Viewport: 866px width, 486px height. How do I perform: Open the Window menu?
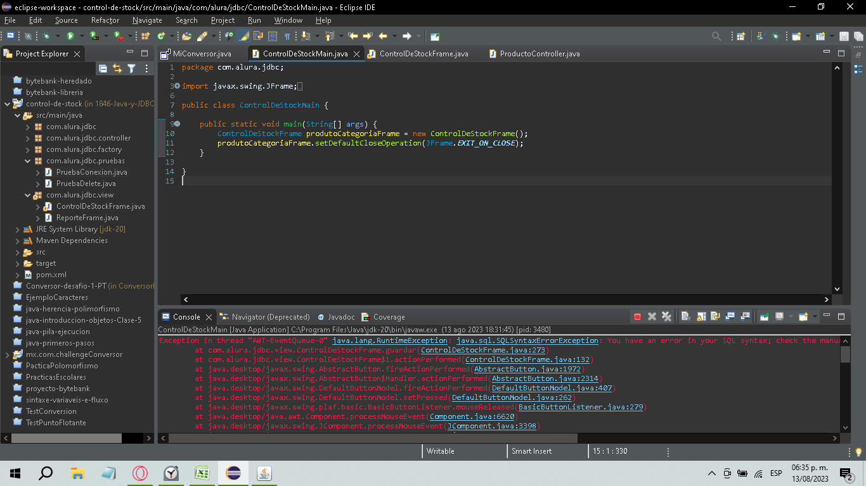[288, 20]
